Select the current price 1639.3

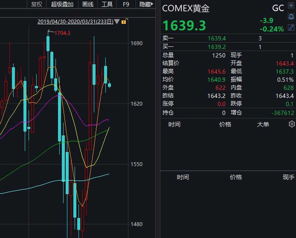(184, 26)
